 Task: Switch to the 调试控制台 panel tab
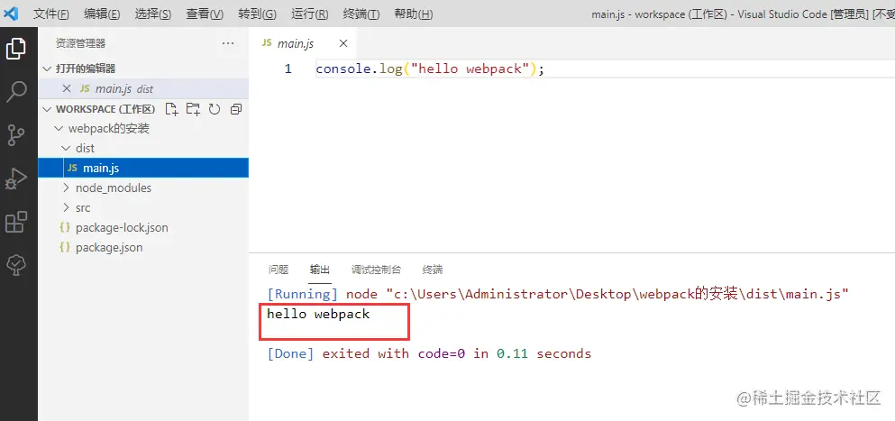point(376,270)
